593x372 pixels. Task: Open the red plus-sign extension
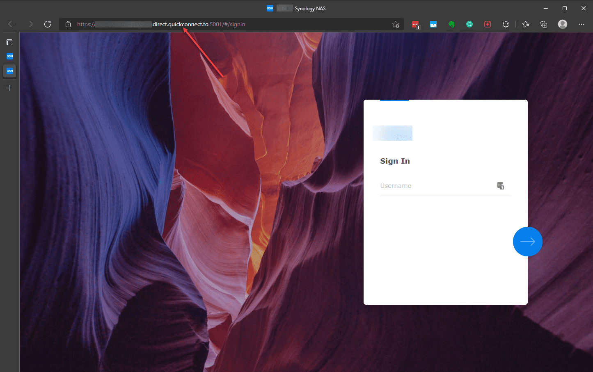pyautogui.click(x=488, y=24)
